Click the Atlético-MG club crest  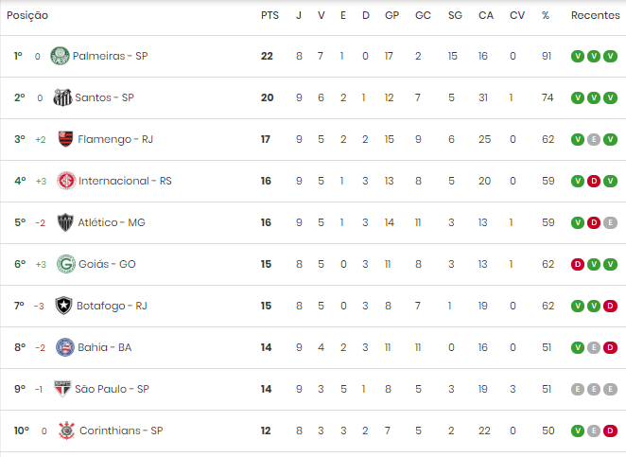point(65,222)
